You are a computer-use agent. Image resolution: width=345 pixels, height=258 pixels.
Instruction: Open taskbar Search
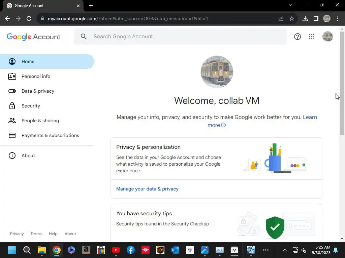point(27,250)
